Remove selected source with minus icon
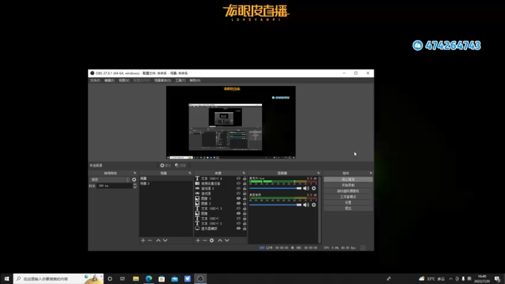The width and height of the screenshot is (505, 284). click(205, 240)
